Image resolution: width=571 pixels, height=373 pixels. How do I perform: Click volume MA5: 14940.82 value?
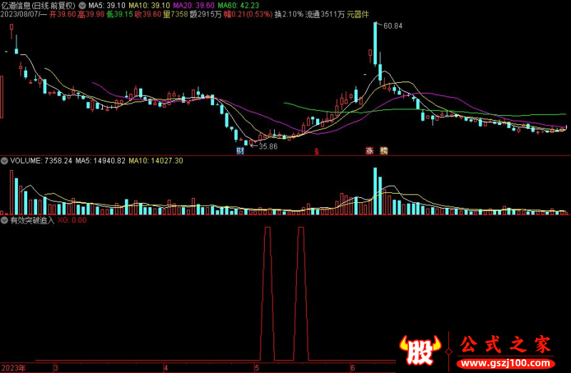[x=101, y=161]
